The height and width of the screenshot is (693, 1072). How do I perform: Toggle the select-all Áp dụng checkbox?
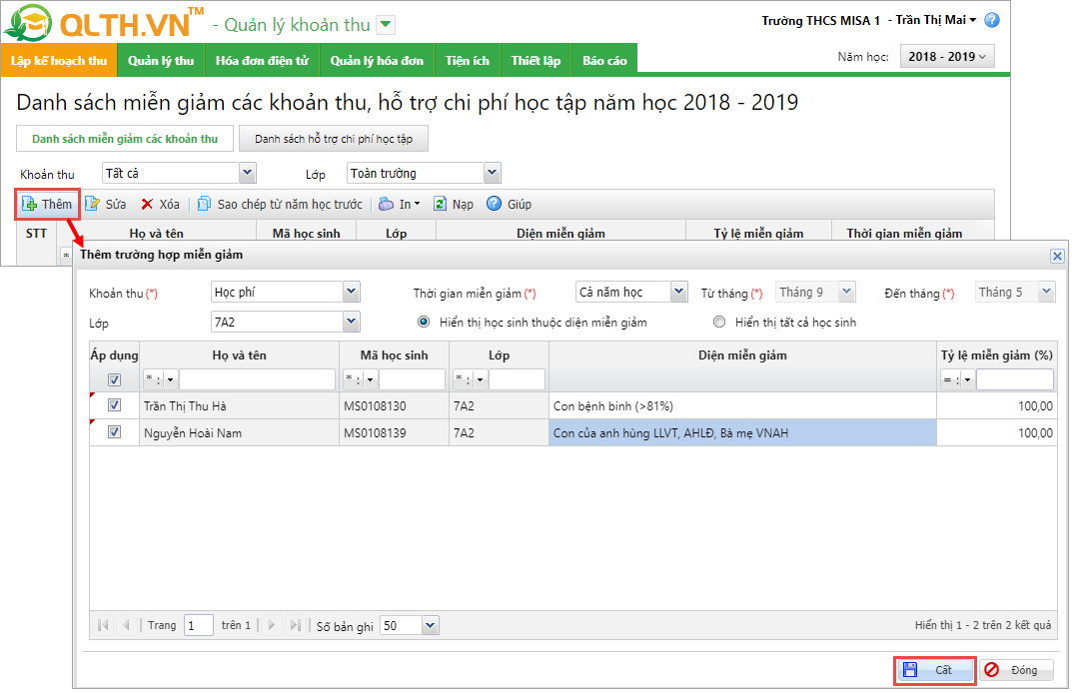click(114, 379)
